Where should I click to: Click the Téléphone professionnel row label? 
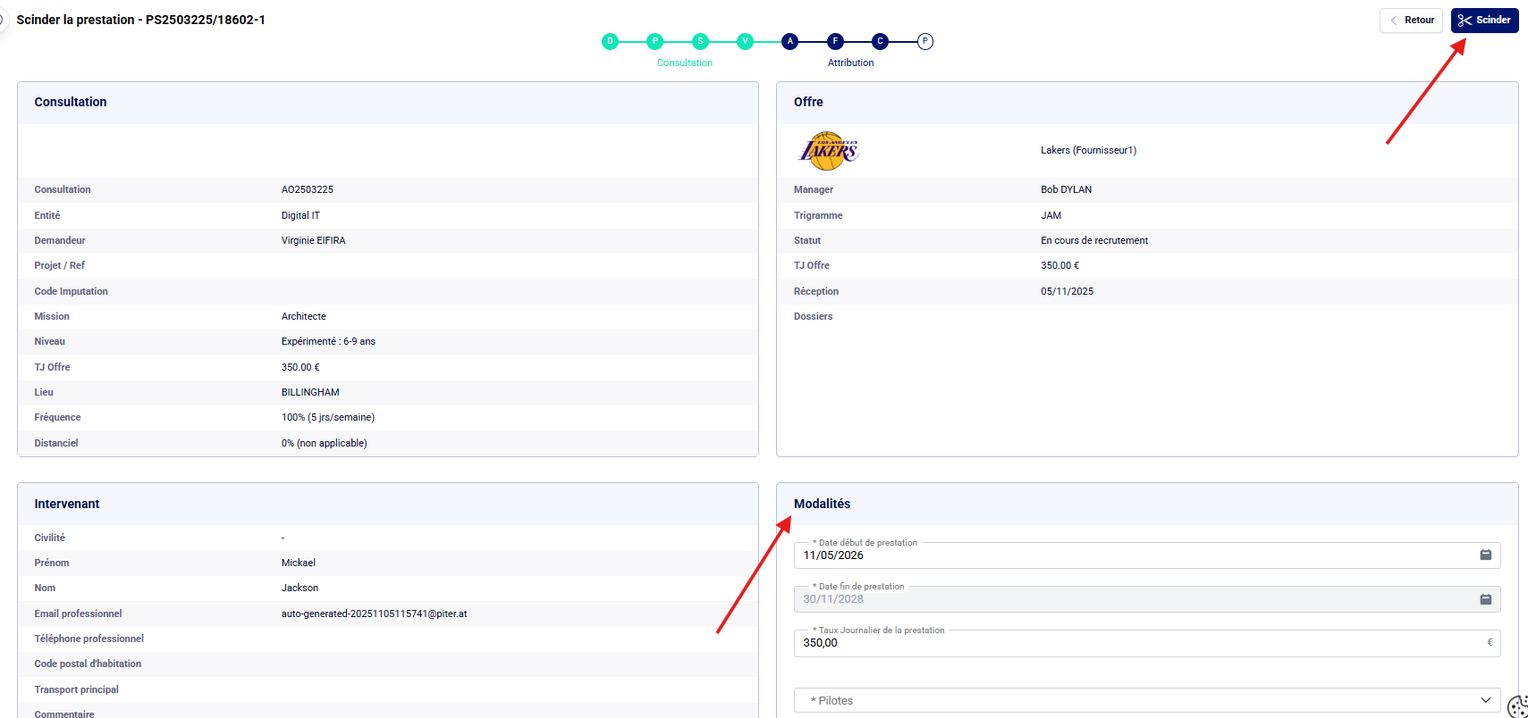pos(89,639)
